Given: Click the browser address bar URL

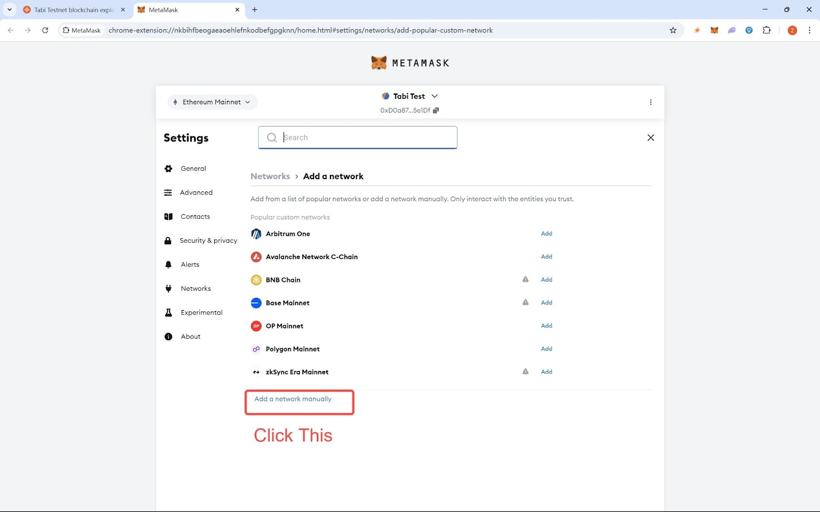Looking at the screenshot, I should pyautogui.click(x=300, y=30).
